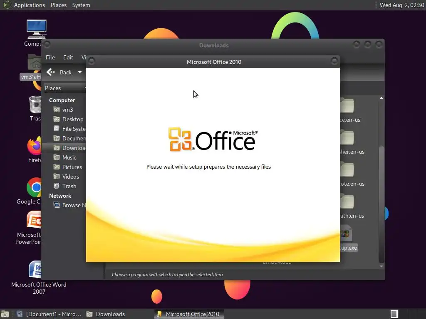Click the show desktop icon in bottom panel
Image resolution: width=426 pixels, height=319 pixels.
click(5, 314)
